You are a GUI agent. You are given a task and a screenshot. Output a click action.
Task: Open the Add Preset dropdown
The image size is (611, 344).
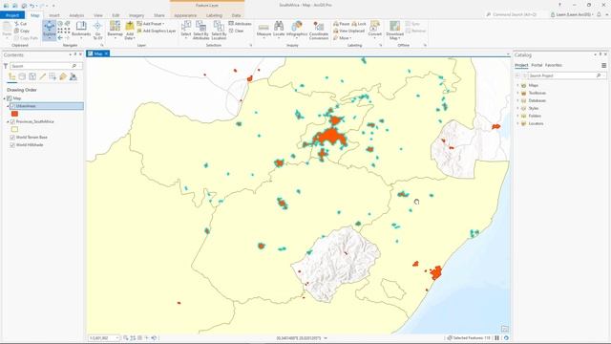click(151, 24)
